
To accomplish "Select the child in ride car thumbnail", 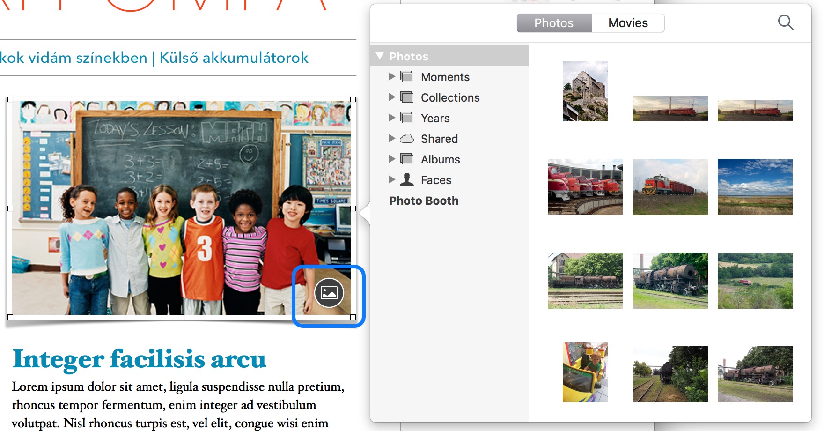I will [585, 372].
